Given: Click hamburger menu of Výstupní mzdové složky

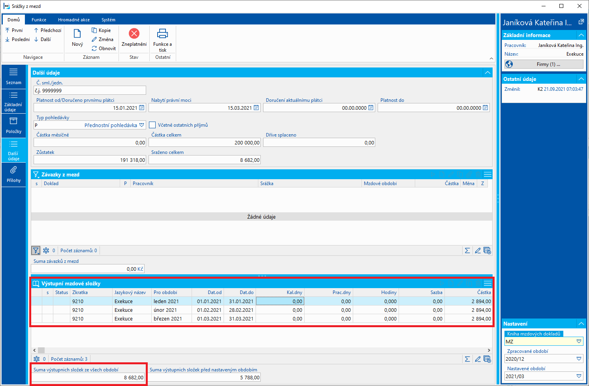Looking at the screenshot, I should pos(487,283).
